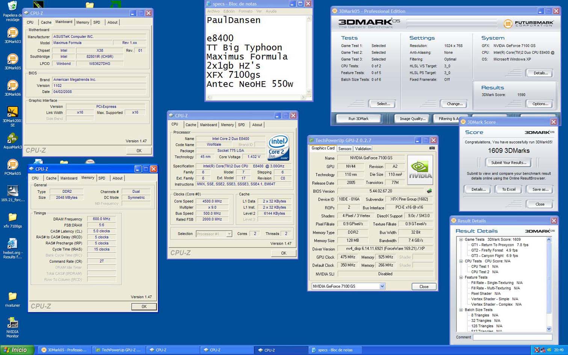Switch to TechPowerUp GPU-Z taskbar button
This screenshot has height=355, width=568.
tap(118, 350)
